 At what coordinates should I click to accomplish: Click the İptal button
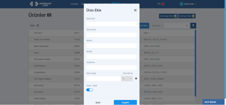pyautogui.click(x=98, y=102)
